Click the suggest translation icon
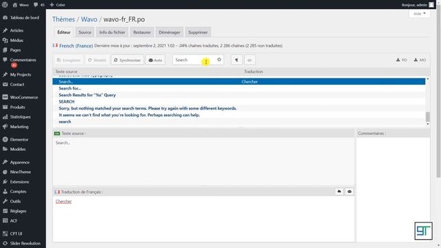Viewport: 441px width, 248px height. 339,192
